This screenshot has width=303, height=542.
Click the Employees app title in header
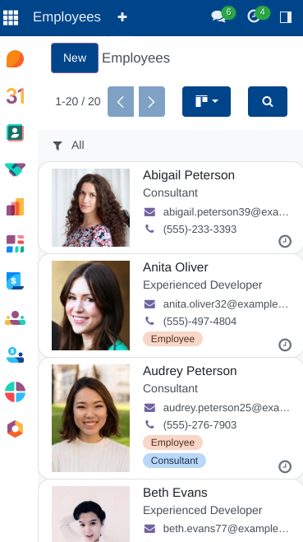tap(67, 17)
